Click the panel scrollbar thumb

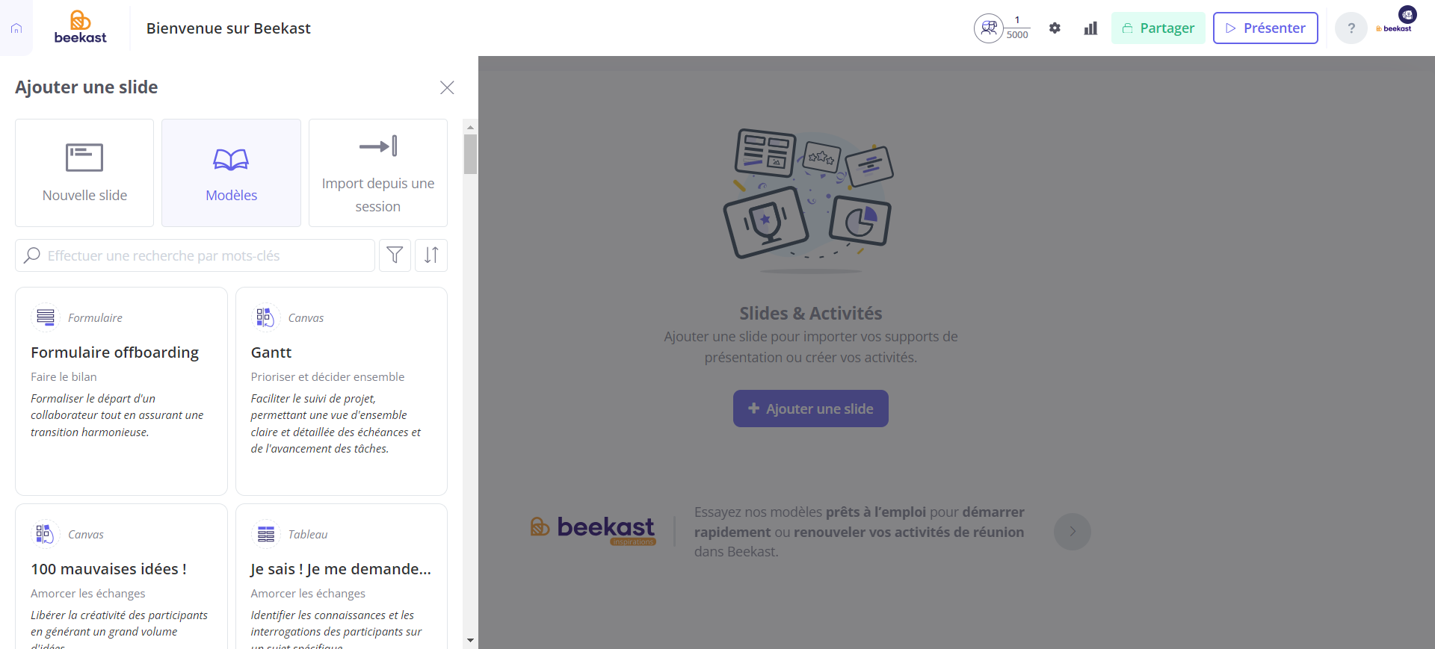[470, 154]
